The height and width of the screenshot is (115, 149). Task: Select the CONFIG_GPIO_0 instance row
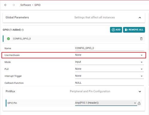[74, 39]
